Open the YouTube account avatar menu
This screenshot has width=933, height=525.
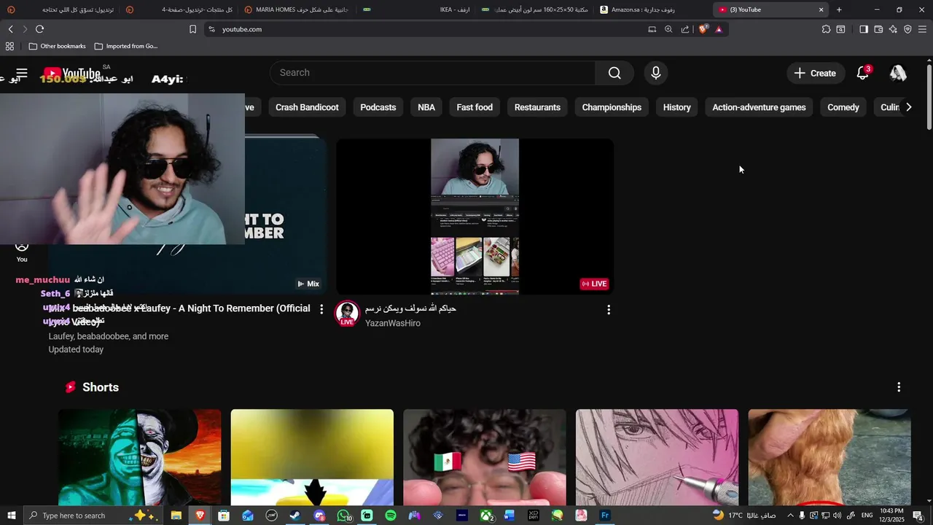coord(898,73)
